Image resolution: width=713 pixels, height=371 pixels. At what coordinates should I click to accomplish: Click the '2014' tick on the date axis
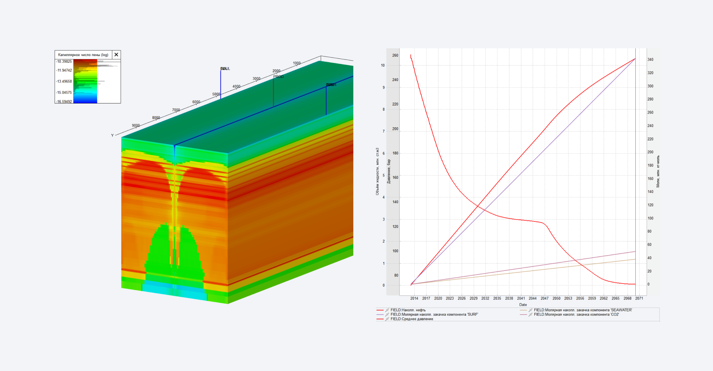point(414,298)
